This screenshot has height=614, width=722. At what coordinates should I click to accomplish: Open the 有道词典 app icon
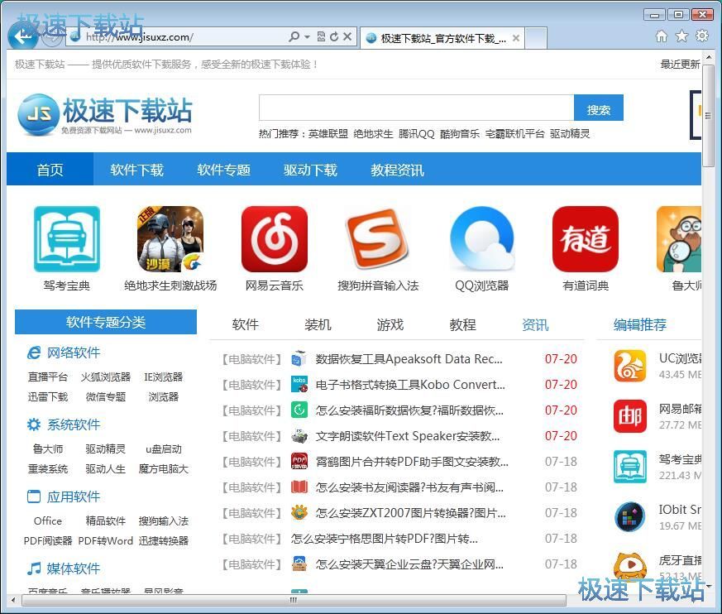pyautogui.click(x=586, y=238)
